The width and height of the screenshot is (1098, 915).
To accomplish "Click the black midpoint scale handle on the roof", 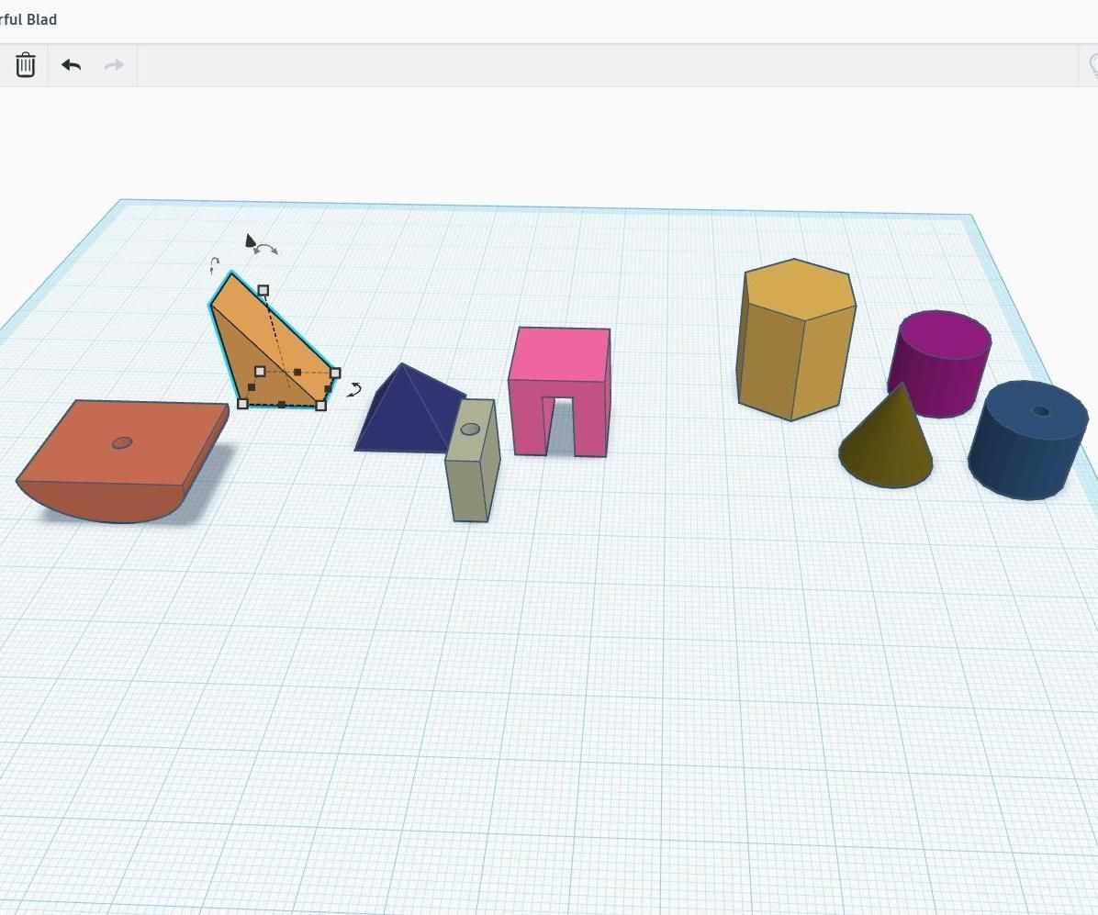I will [296, 372].
